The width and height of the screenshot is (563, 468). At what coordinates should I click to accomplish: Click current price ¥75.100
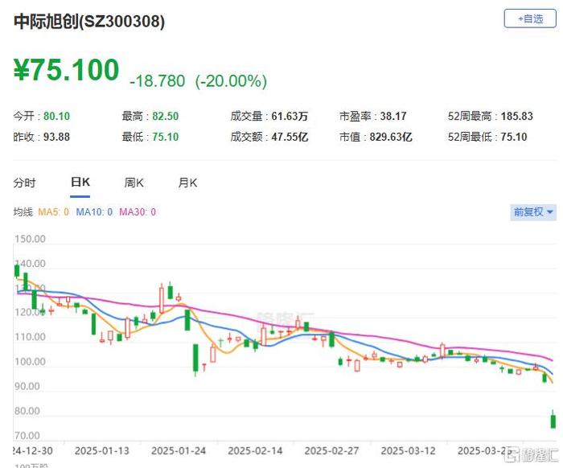67,70
